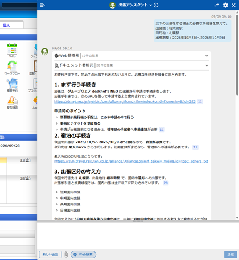The width and height of the screenshot is (239, 260).
Task: Start a 新しい会話
Action: coord(50,254)
